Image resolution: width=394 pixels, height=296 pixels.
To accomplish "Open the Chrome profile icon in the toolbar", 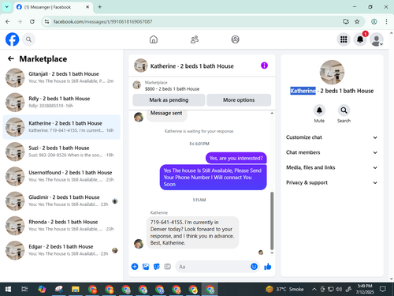I will pyautogui.click(x=374, y=21).
